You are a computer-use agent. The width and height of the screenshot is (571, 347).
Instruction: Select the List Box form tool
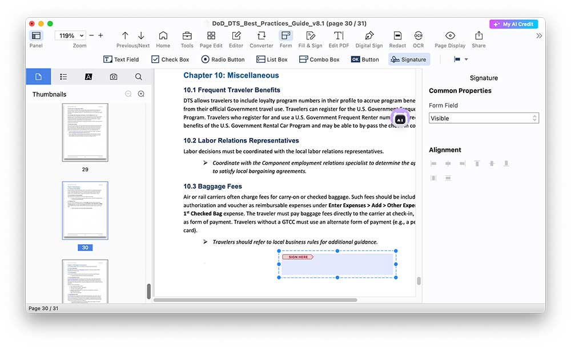272,59
